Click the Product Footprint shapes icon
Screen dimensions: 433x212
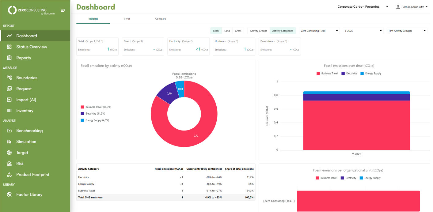(x=9, y=175)
